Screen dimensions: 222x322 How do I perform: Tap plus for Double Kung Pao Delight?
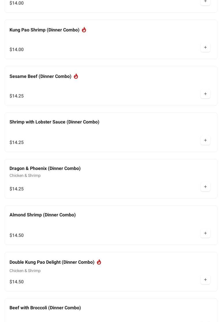205,280
